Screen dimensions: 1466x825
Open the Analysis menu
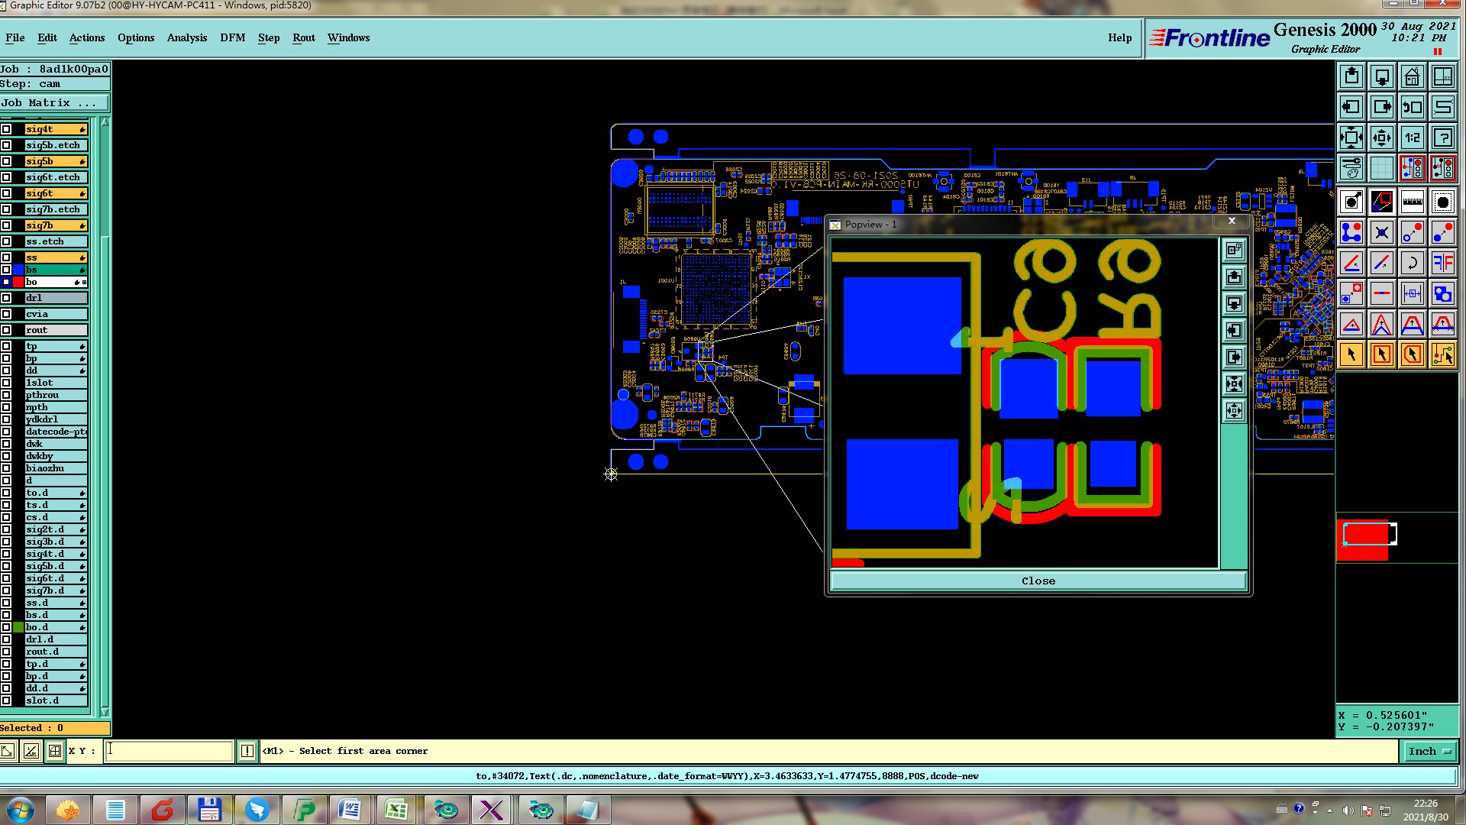point(187,37)
